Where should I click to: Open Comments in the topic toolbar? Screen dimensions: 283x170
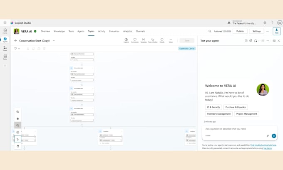point(135,40)
